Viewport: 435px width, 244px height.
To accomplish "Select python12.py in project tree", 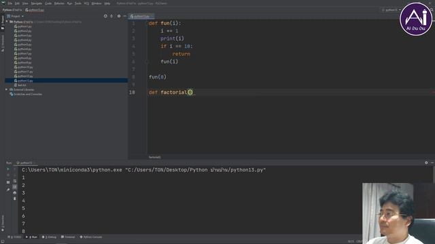I will (x=24, y=76).
